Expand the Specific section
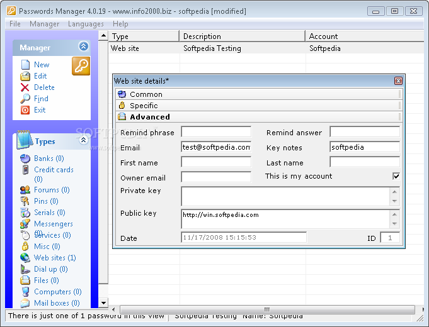 click(x=258, y=106)
